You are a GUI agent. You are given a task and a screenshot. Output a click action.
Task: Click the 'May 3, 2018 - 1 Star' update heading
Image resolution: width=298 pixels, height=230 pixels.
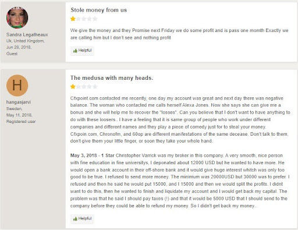click(x=92, y=155)
